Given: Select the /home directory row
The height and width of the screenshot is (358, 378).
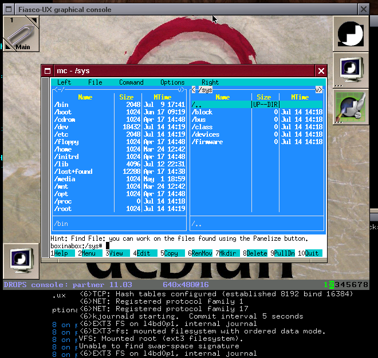Looking at the screenshot, I should pos(119,149).
